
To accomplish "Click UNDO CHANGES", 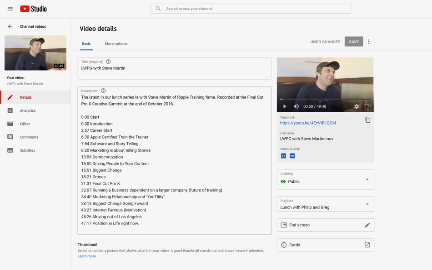I will [326, 42].
